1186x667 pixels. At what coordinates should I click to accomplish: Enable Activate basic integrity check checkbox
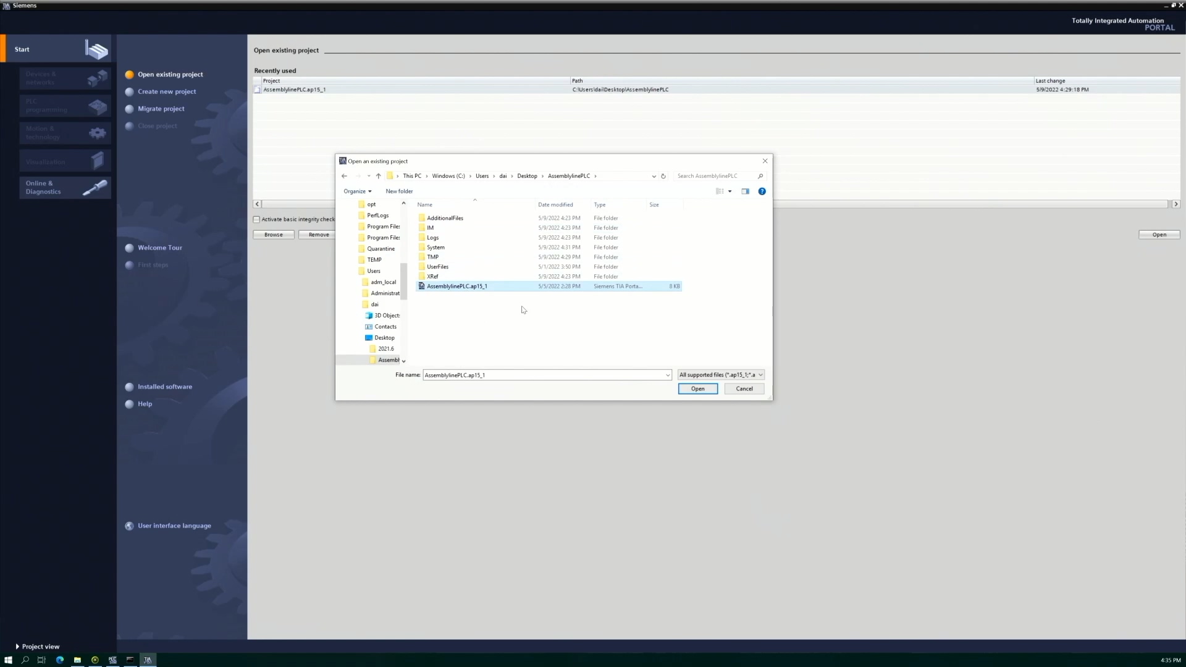[257, 219]
